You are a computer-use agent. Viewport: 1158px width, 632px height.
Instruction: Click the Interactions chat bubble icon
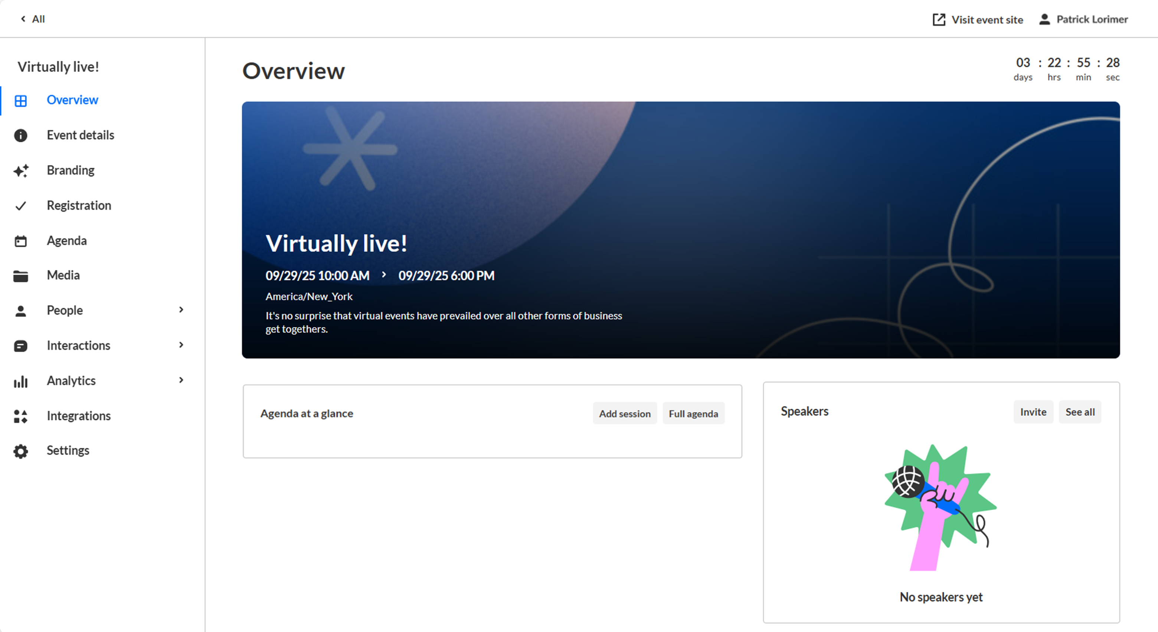[x=21, y=345]
